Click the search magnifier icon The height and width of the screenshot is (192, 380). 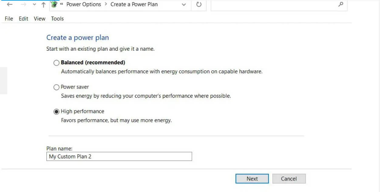pos(341,4)
